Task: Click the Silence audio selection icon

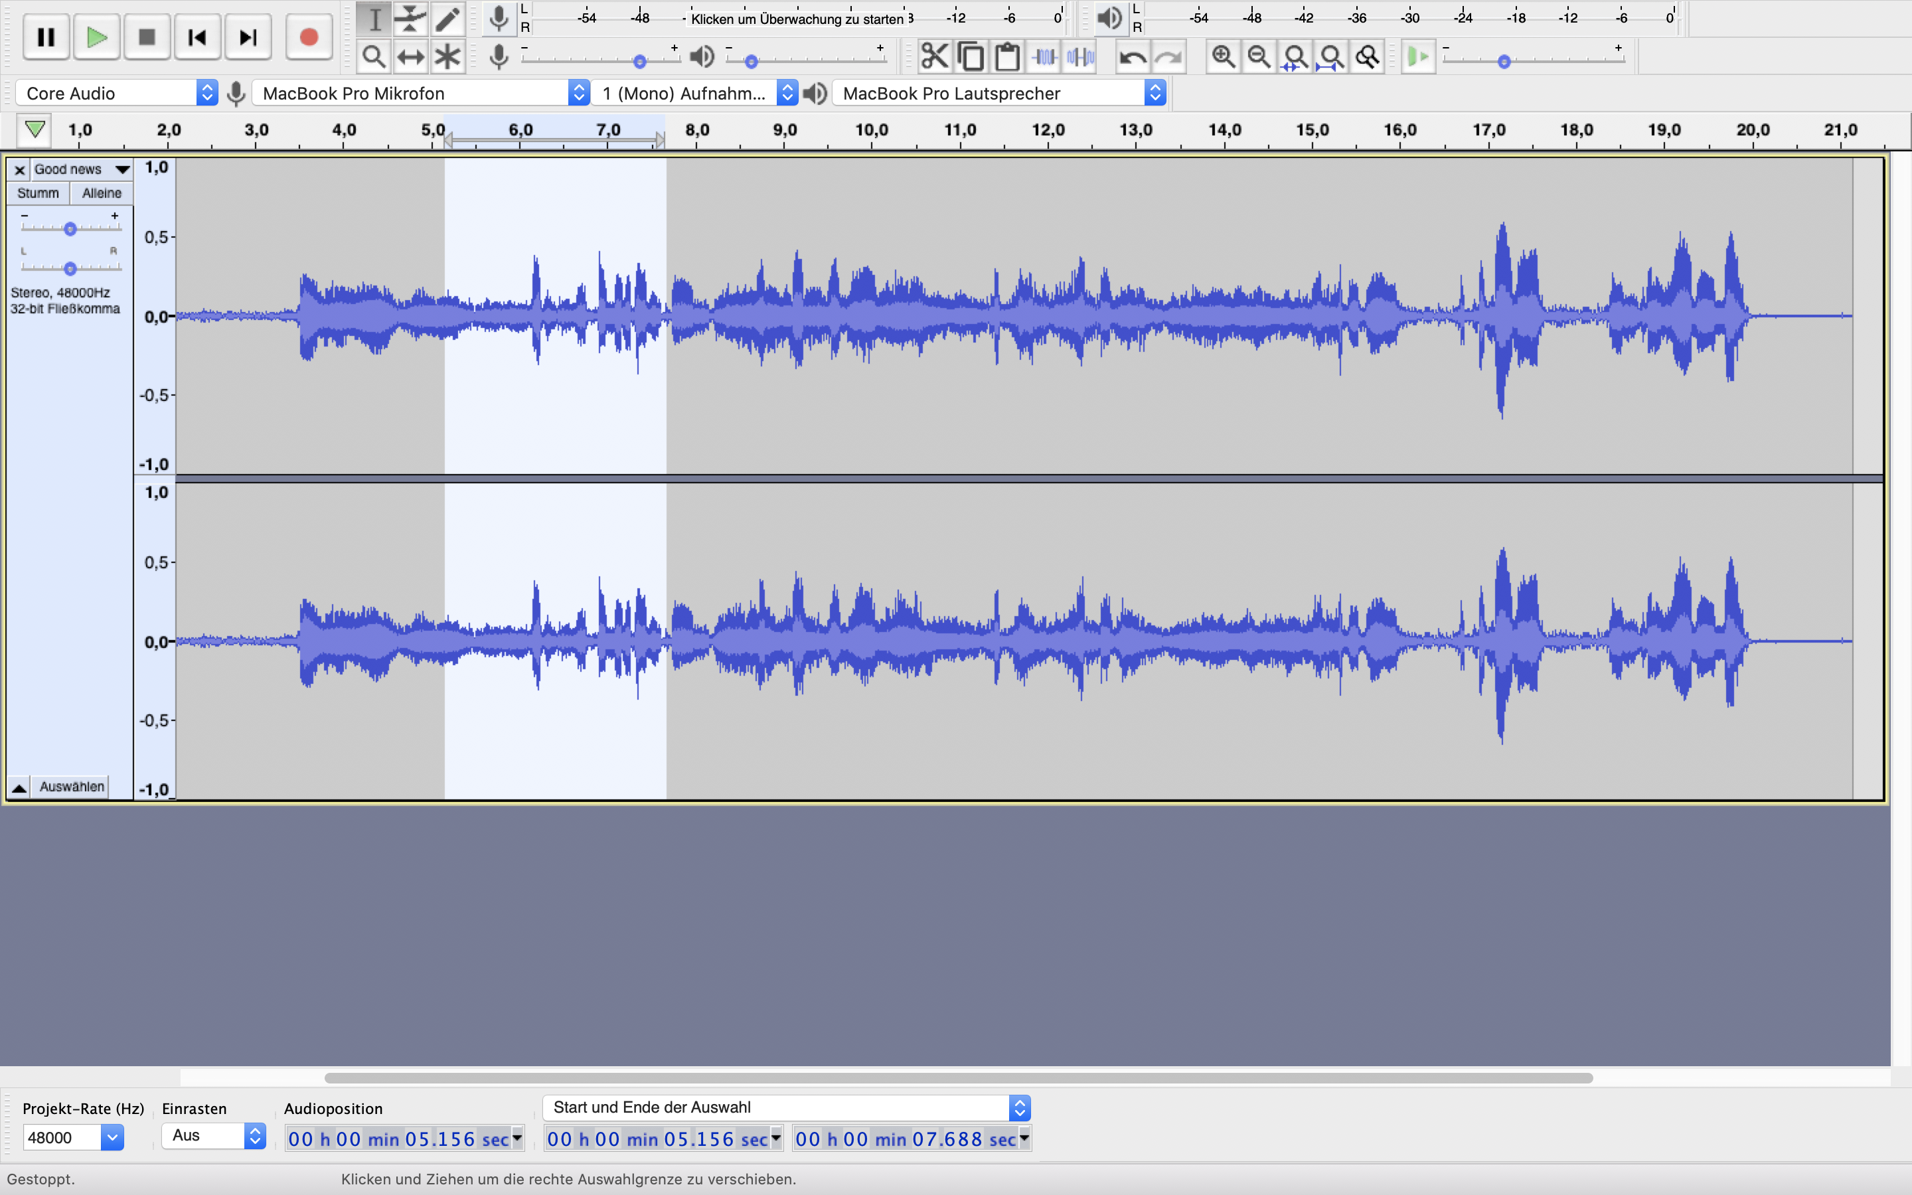Action: click(x=1080, y=57)
